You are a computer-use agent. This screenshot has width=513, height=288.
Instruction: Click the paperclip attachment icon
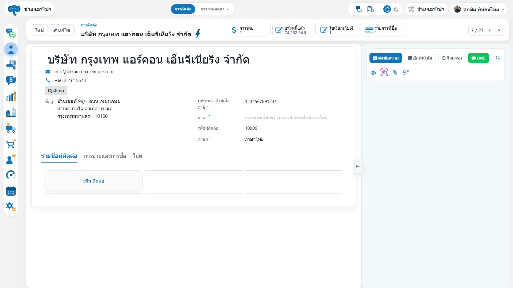[395, 72]
